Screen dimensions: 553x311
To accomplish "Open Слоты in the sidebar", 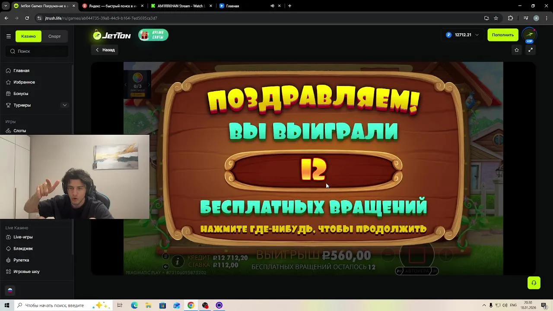I will 19,130.
